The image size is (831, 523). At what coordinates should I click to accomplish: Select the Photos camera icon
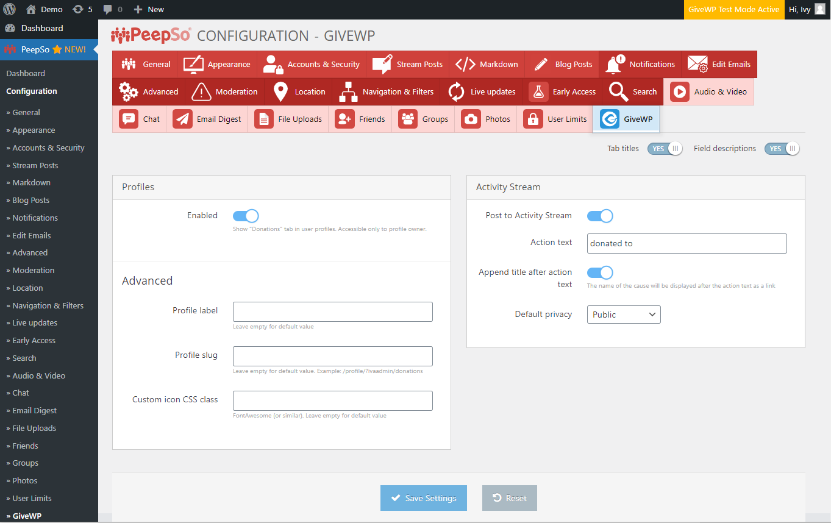[x=471, y=119]
